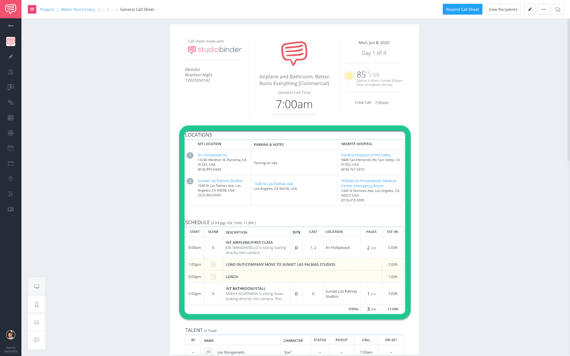Open the stripboard rows sidebar icon
Image resolution: width=570 pixels, height=356 pixels.
pos(11,117)
